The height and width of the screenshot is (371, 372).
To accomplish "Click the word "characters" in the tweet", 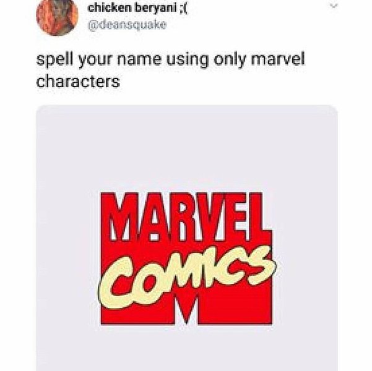I will click(78, 82).
